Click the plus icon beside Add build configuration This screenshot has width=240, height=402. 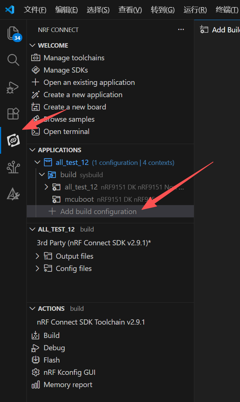click(52, 211)
